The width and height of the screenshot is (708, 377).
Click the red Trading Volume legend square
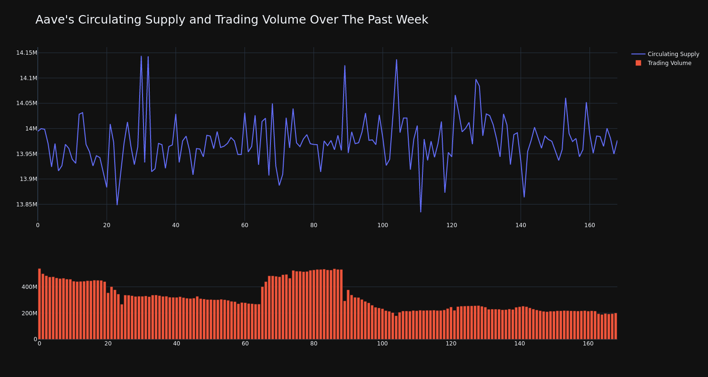click(638, 63)
